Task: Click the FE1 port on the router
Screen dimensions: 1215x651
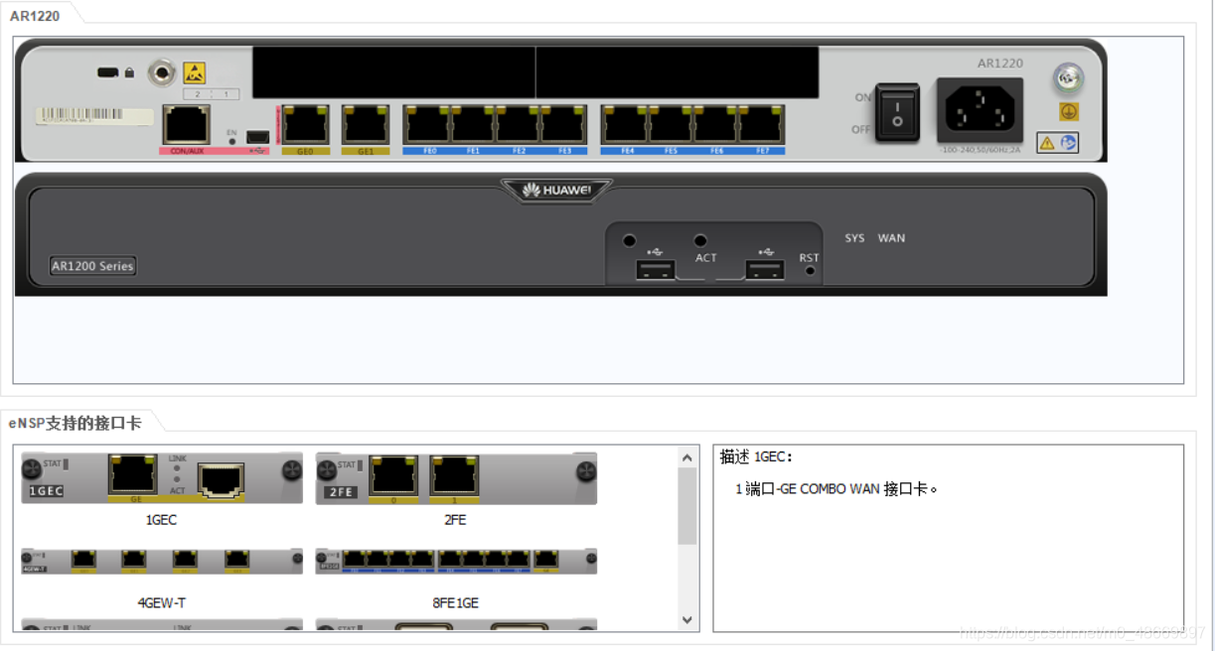Action: pos(473,125)
